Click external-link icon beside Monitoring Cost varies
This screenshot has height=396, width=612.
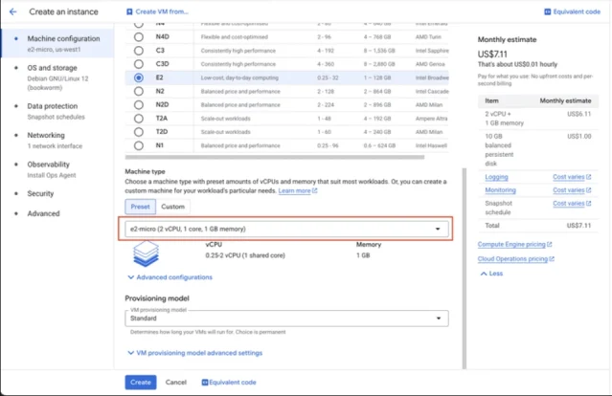point(589,190)
